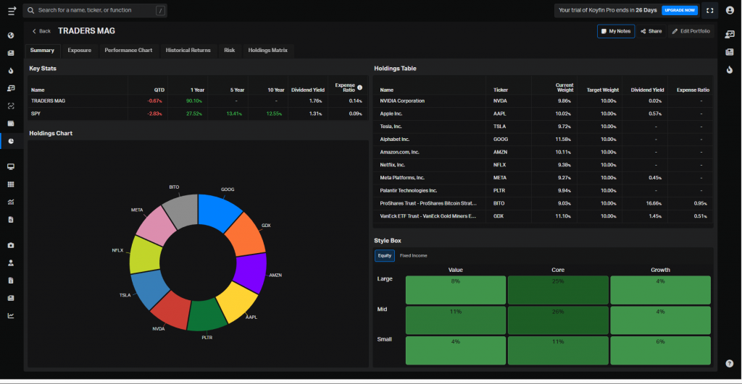Click the orange GDX donut segment

pyautogui.click(x=246, y=235)
